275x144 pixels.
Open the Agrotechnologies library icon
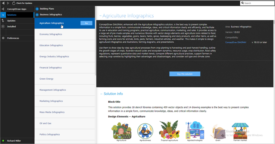pos(195,130)
